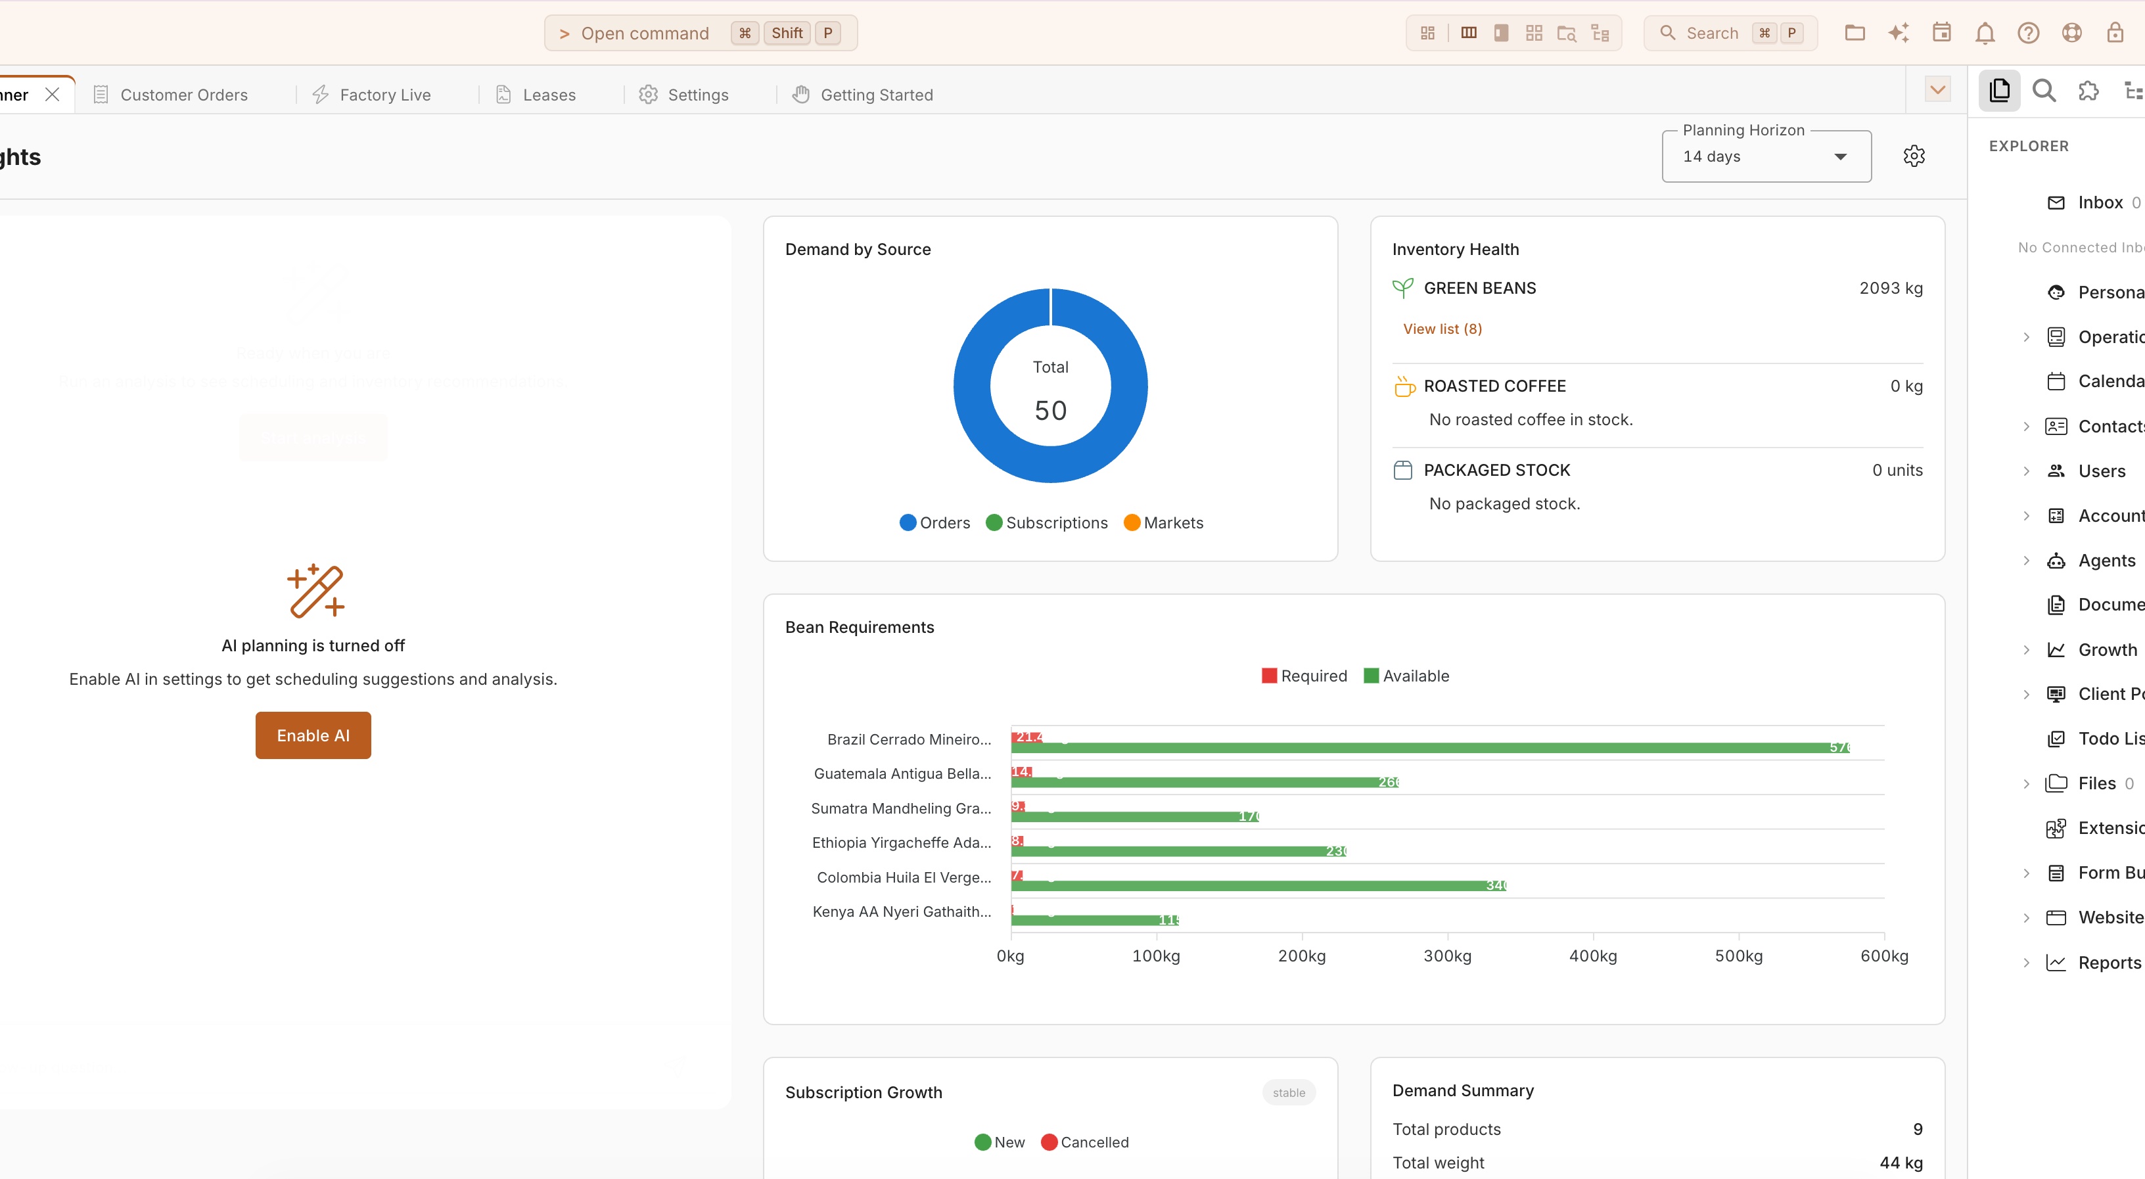Image resolution: width=2145 pixels, height=1179 pixels.
Task: Close the current planner tab
Action: pos(53,95)
